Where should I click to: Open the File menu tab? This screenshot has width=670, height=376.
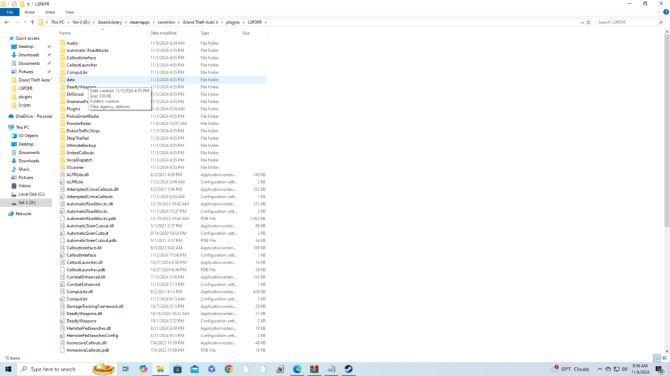click(9, 12)
